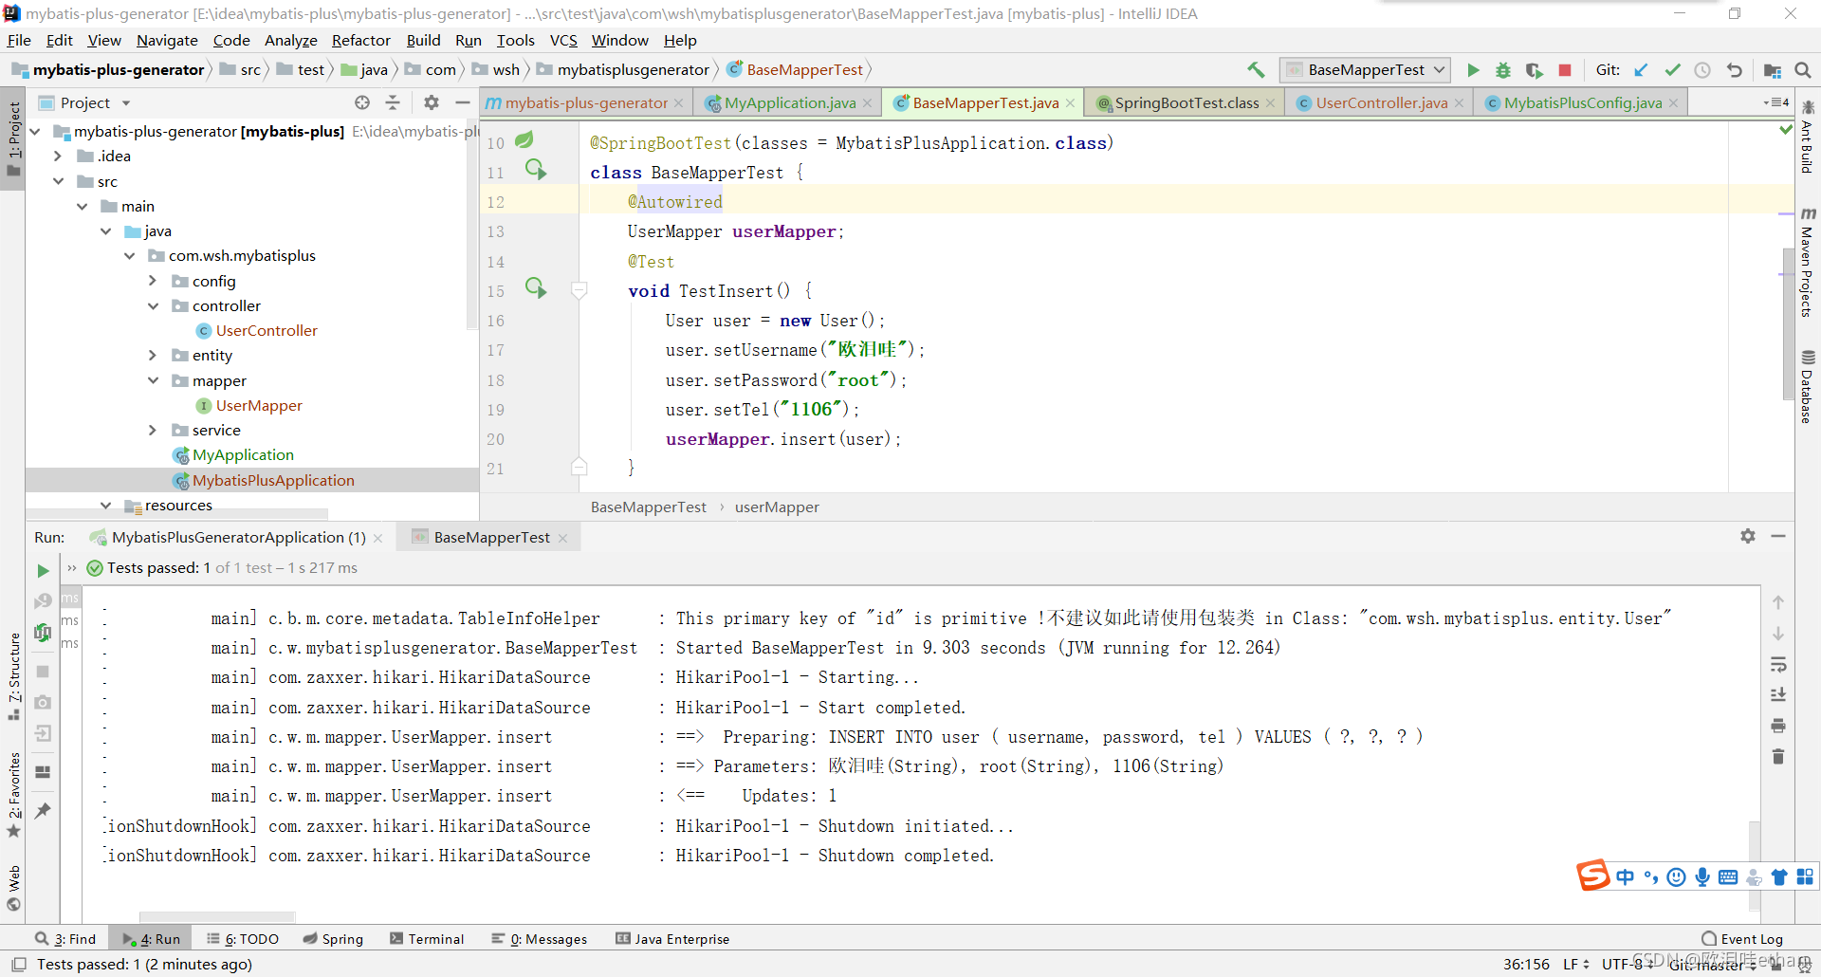This screenshot has width=1821, height=977.
Task: Open Search Everywhere magnifier icon
Action: (x=1803, y=69)
